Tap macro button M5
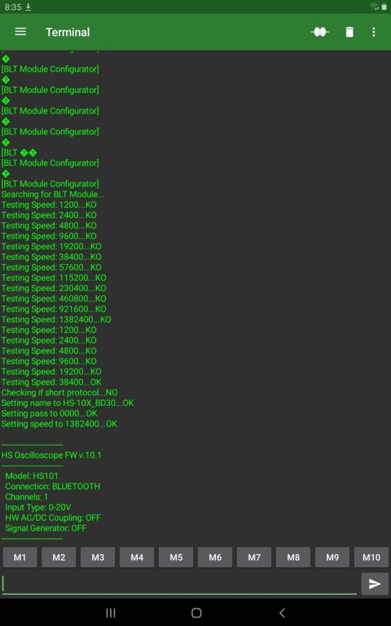391x626 pixels. [176, 558]
